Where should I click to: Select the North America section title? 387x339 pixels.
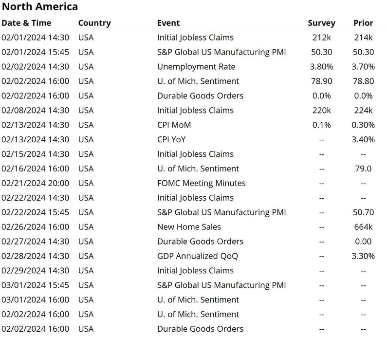[x=40, y=6]
